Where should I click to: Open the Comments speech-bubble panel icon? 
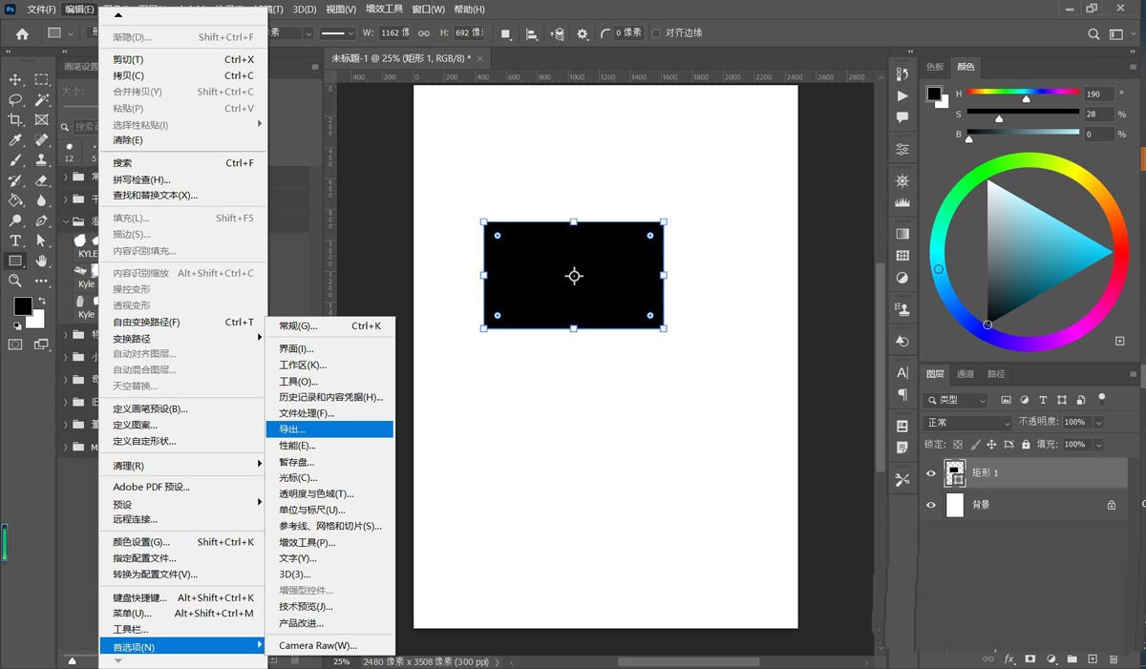(902, 117)
